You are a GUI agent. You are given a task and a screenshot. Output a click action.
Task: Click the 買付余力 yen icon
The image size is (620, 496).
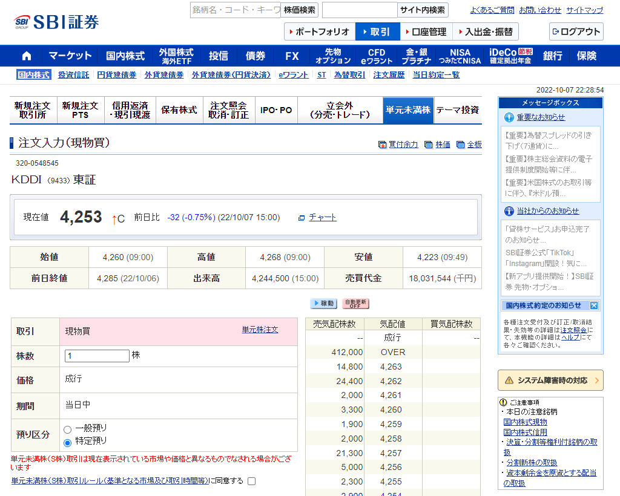pyautogui.click(x=383, y=145)
